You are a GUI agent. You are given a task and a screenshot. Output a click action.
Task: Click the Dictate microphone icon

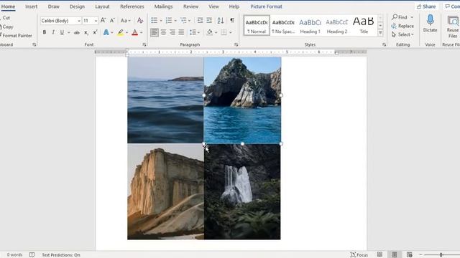(430, 21)
